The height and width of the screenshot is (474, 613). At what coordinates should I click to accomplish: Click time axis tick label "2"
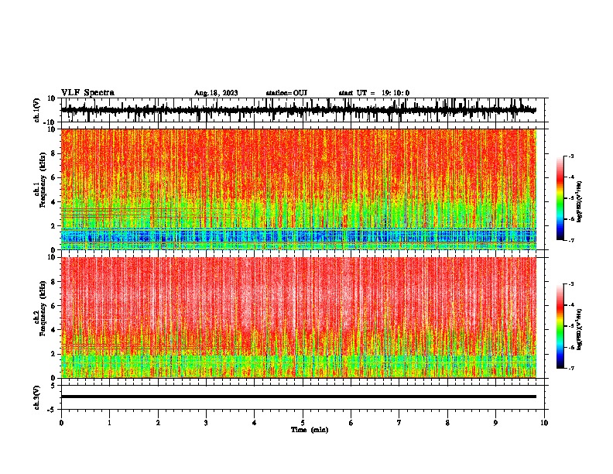(158, 423)
